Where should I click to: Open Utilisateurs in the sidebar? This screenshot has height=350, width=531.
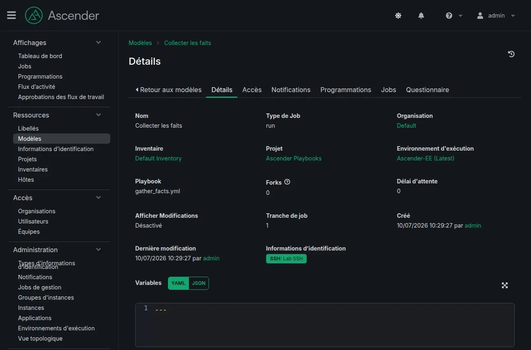pyautogui.click(x=33, y=221)
